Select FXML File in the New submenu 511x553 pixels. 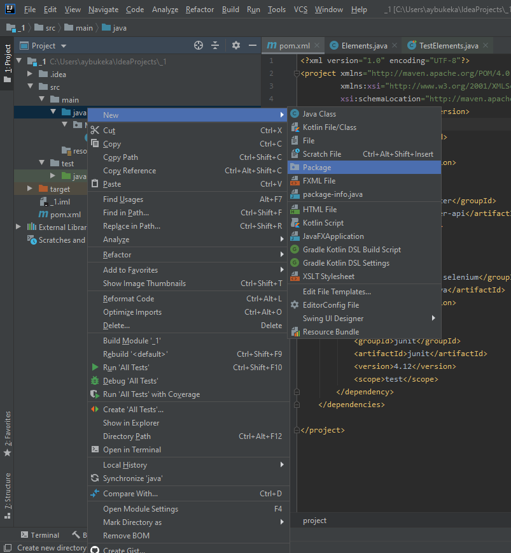coord(364,181)
